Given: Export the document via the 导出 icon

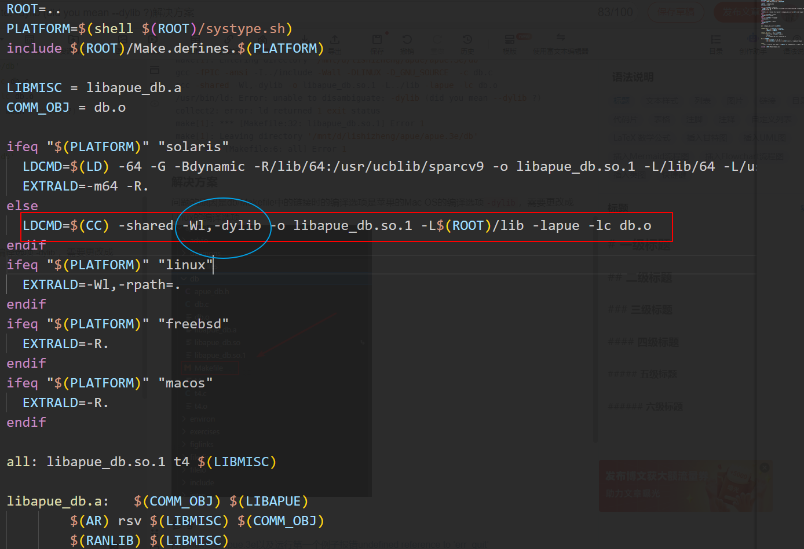Looking at the screenshot, I should click(x=335, y=43).
